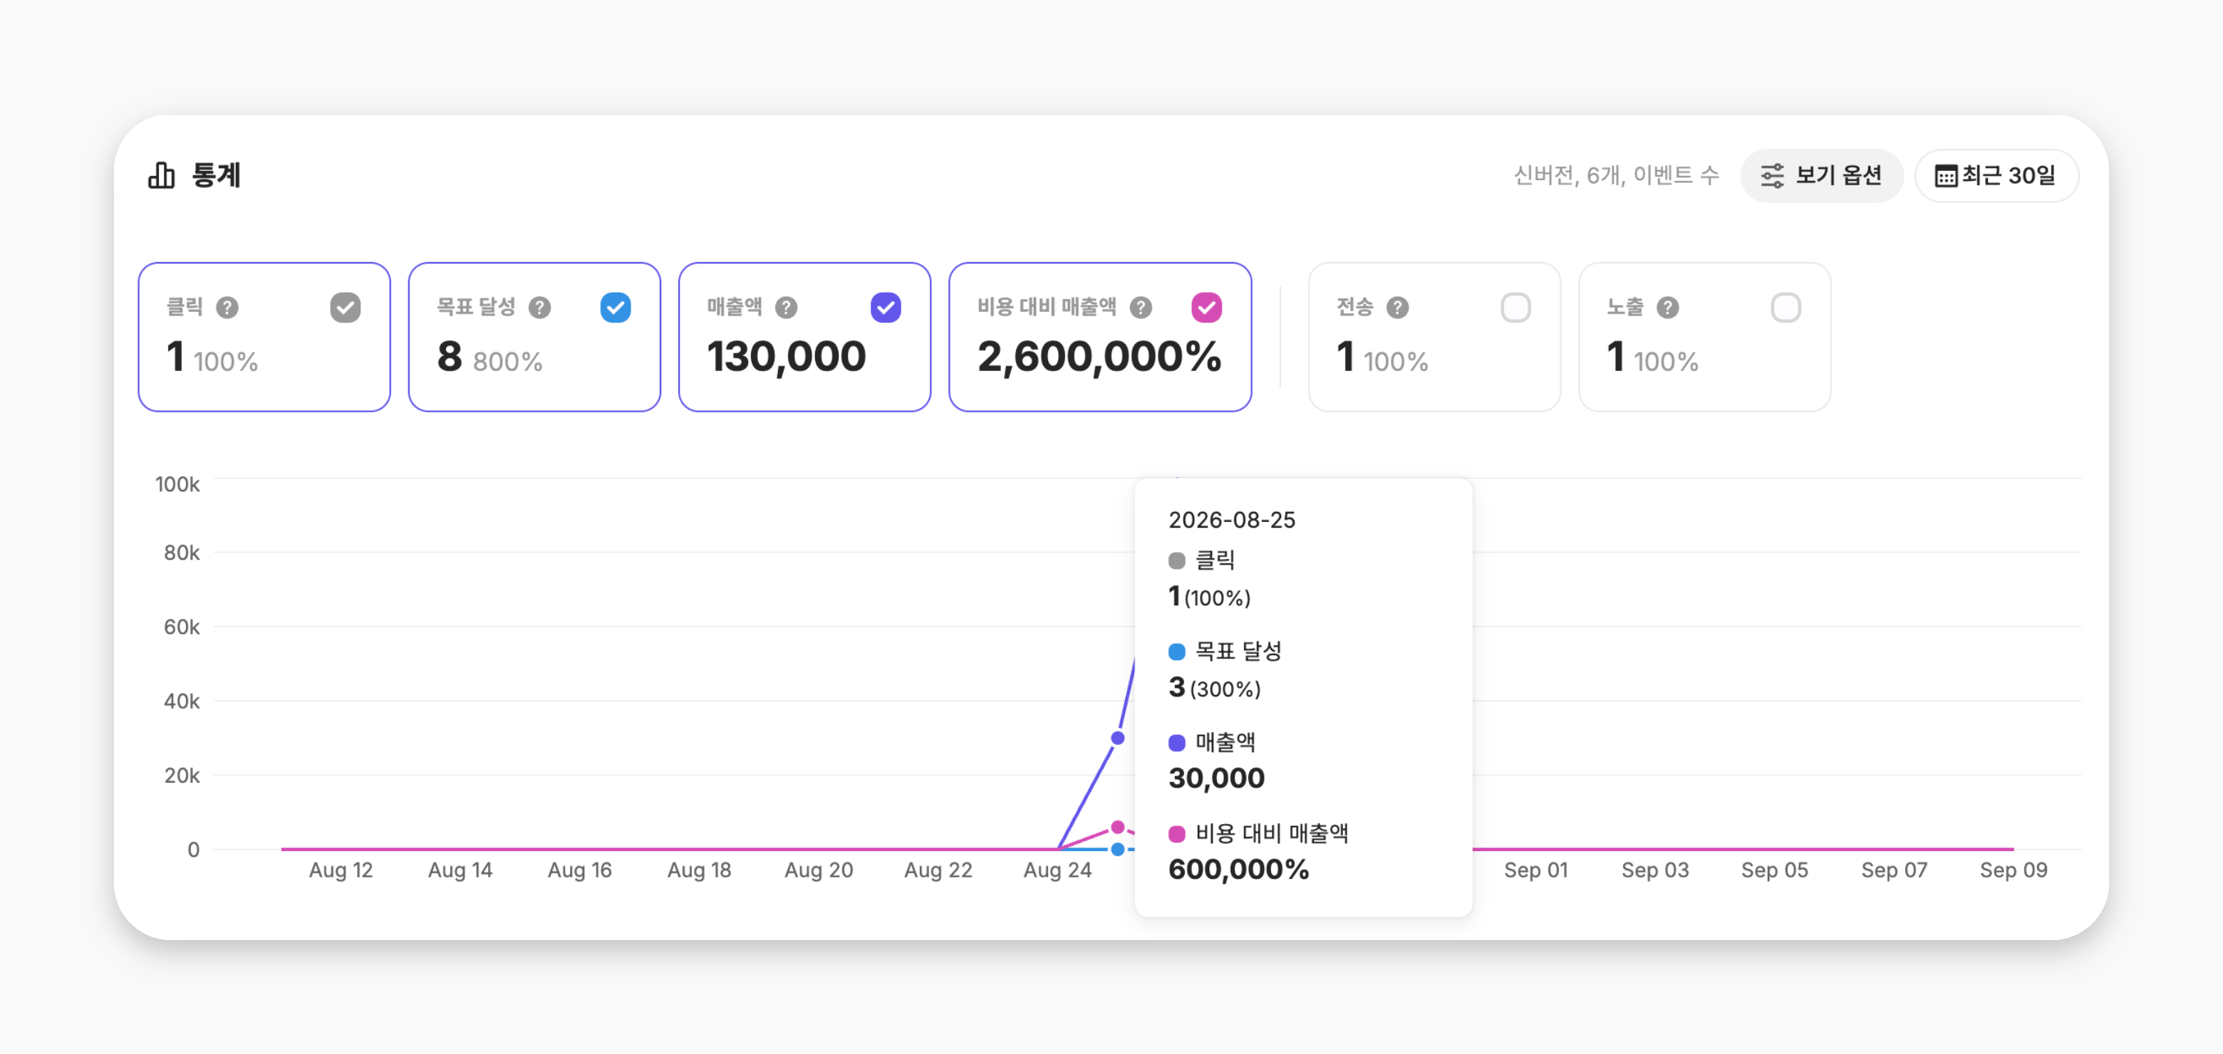Select the 전송 metric card
The image size is (2223, 1054).
[x=1434, y=338]
